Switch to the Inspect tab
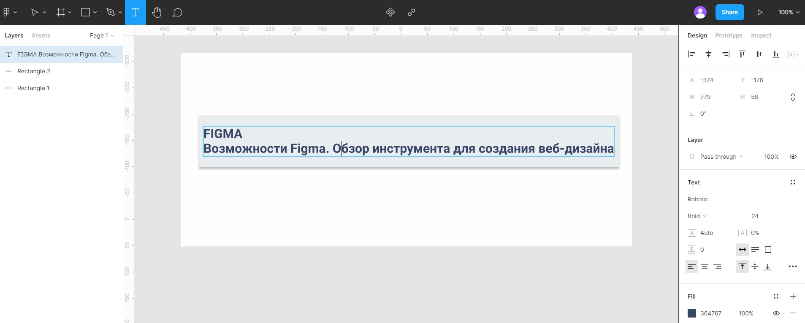The image size is (805, 323). (x=761, y=35)
